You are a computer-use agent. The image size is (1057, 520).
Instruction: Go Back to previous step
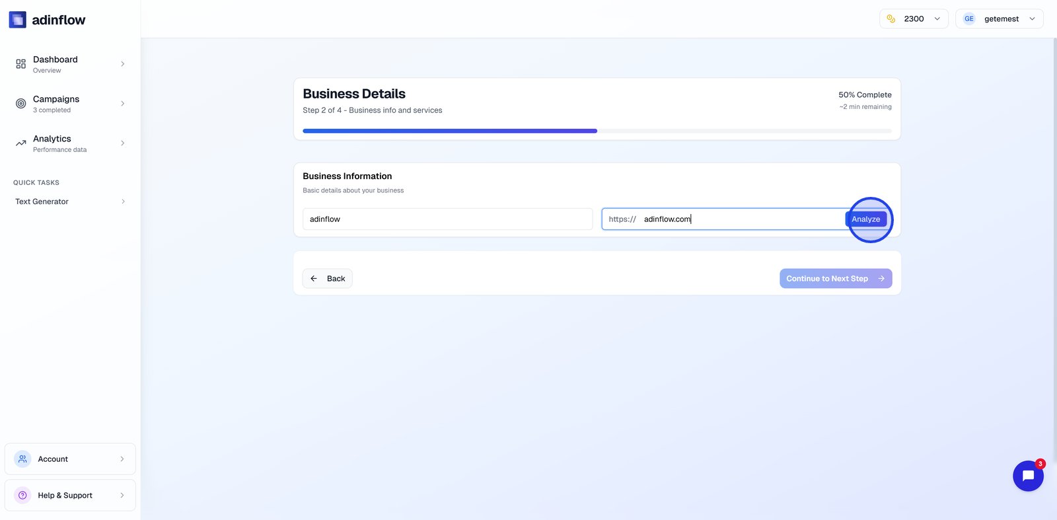tap(328, 279)
